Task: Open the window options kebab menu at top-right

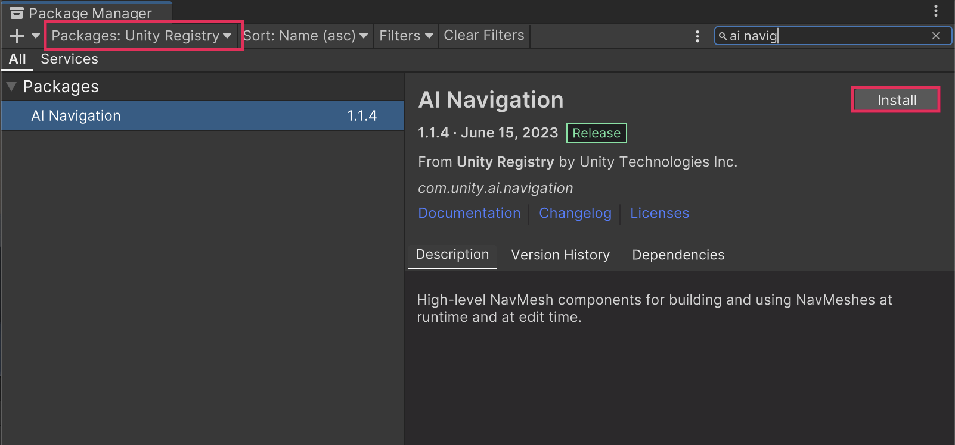Action: pos(935,11)
